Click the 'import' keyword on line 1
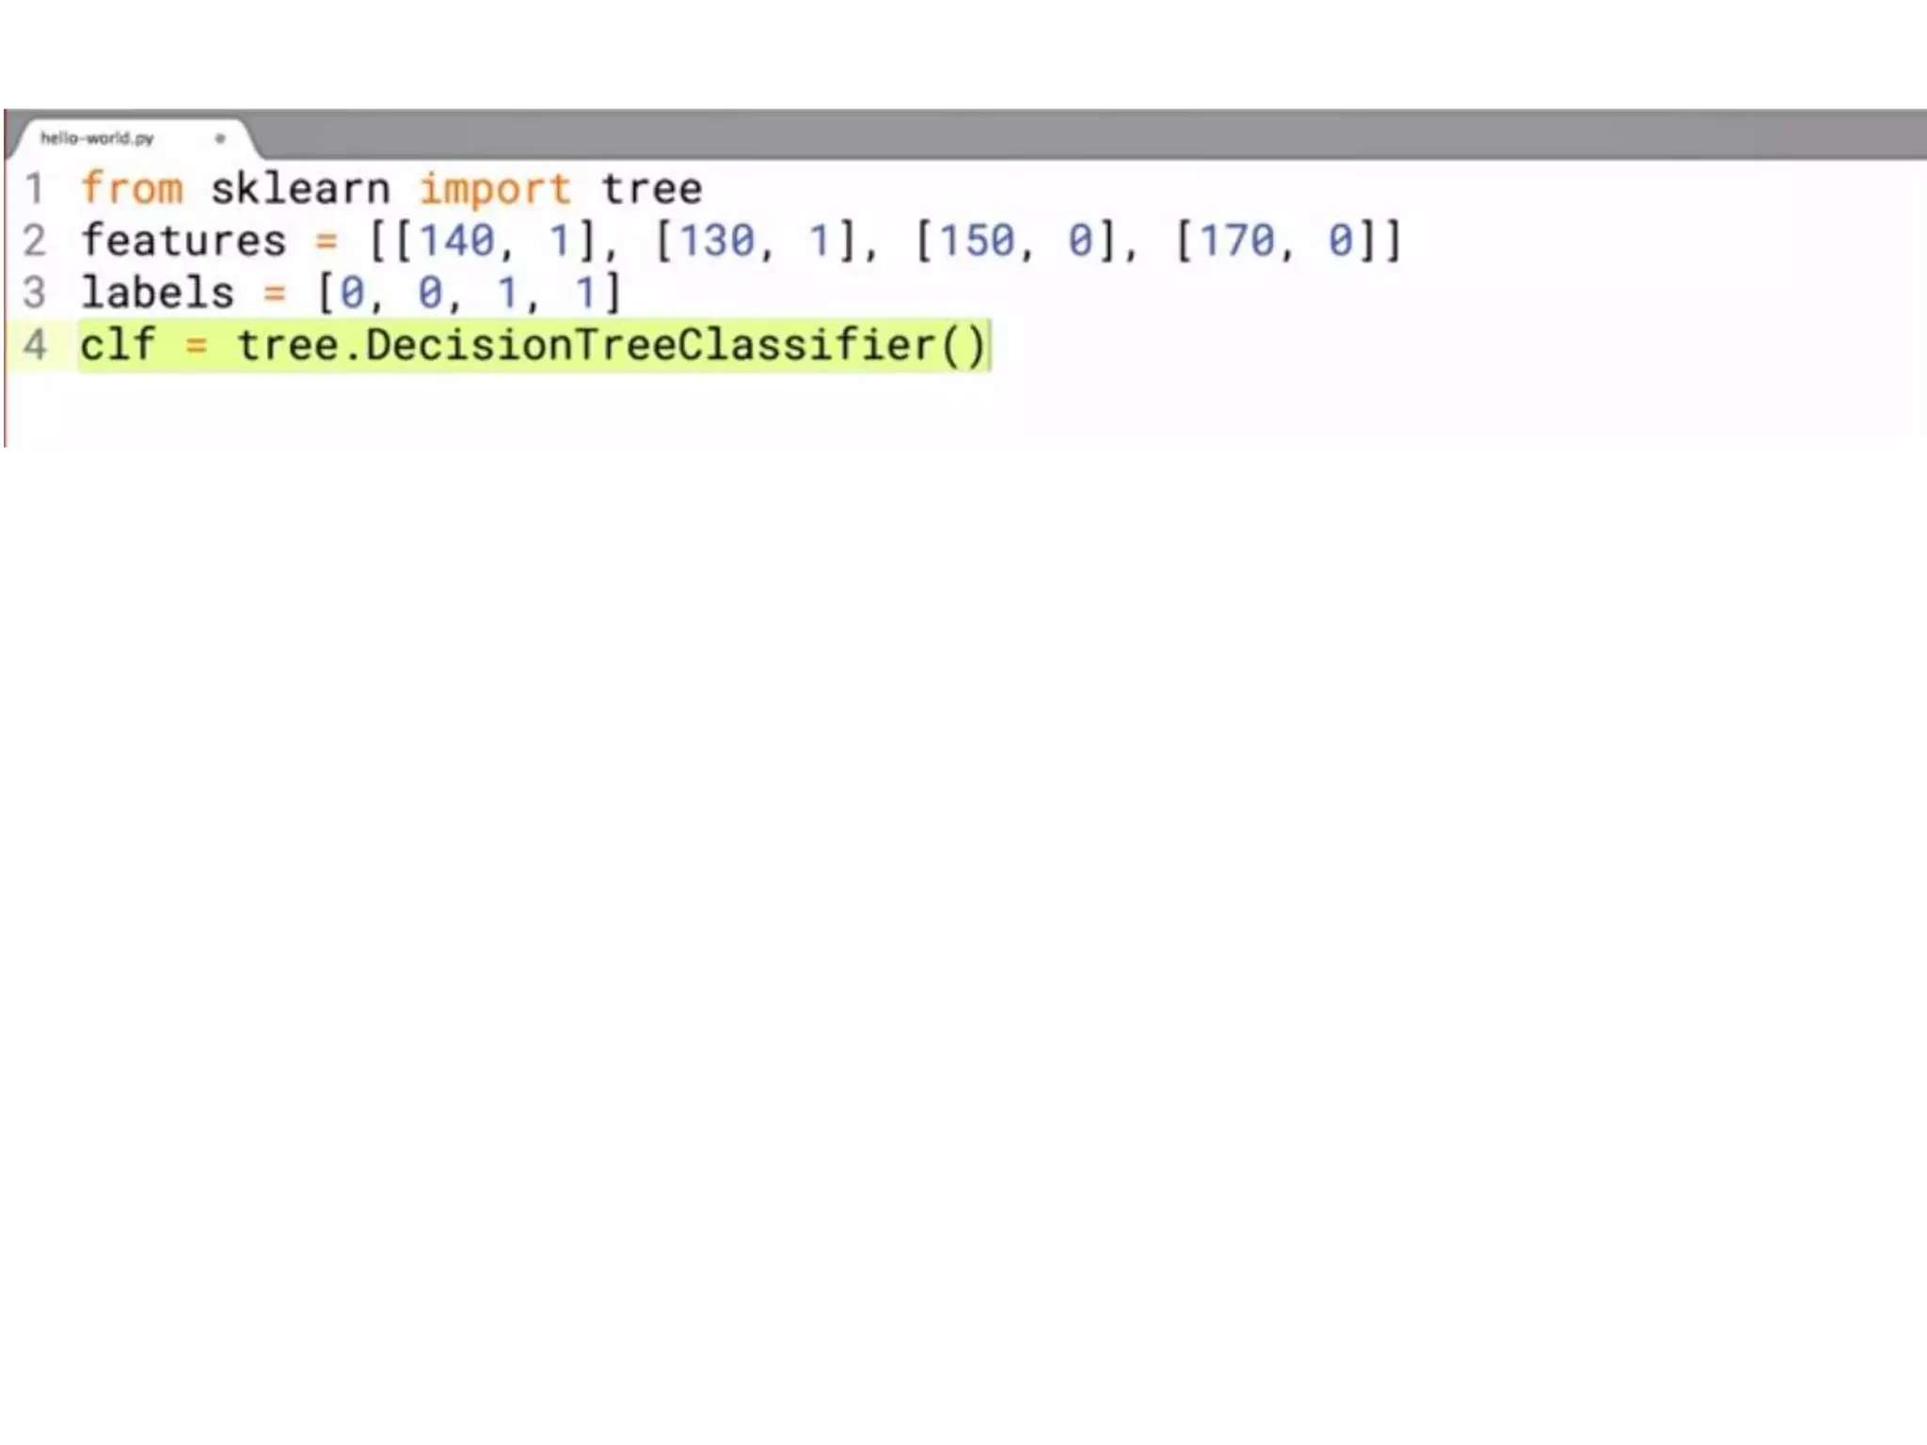The height and width of the screenshot is (1445, 1927). pos(495,190)
